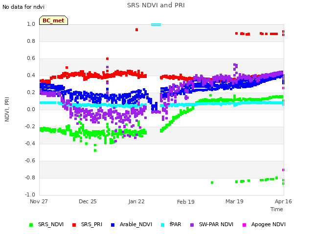Image resolution: width=313 pixels, height=234 pixels.
Task: Click the -0.6 y-axis tick label
Action: [30, 160]
